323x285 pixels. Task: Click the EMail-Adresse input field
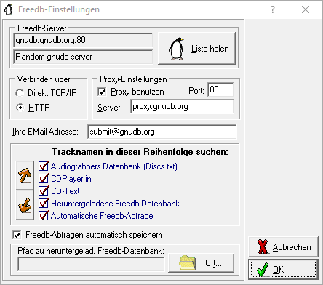point(161,132)
